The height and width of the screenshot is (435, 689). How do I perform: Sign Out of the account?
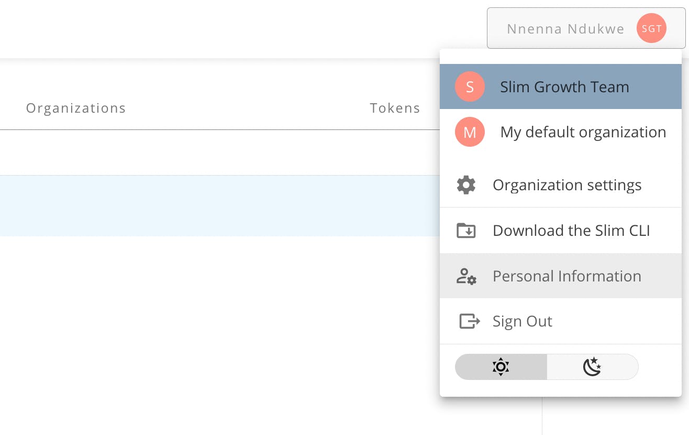(x=522, y=321)
